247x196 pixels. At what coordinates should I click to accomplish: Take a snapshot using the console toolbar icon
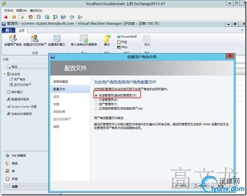39,17
